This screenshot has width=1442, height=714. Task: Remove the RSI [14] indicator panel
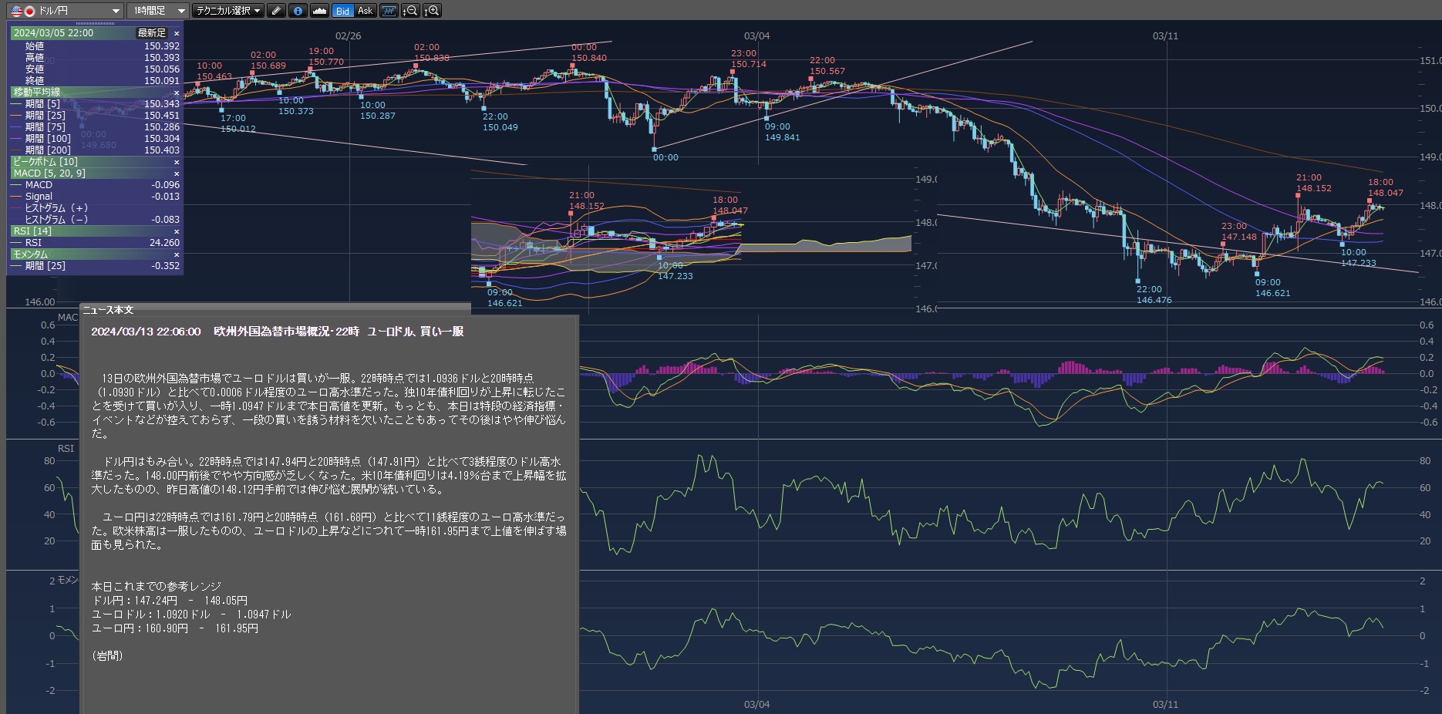pos(177,231)
